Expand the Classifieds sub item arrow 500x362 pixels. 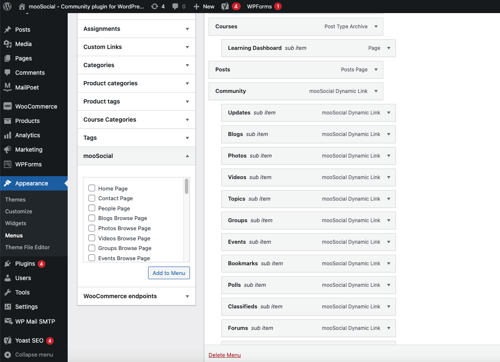tap(389, 307)
